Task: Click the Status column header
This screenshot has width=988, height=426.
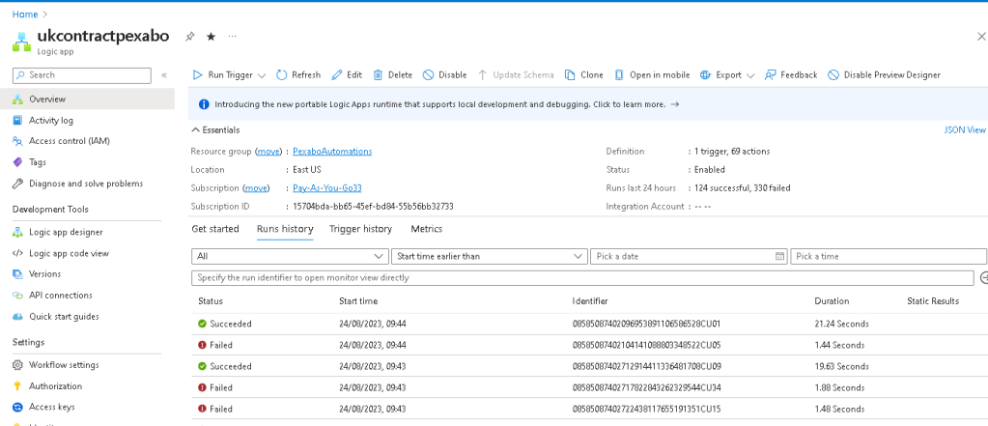Action: (x=211, y=301)
